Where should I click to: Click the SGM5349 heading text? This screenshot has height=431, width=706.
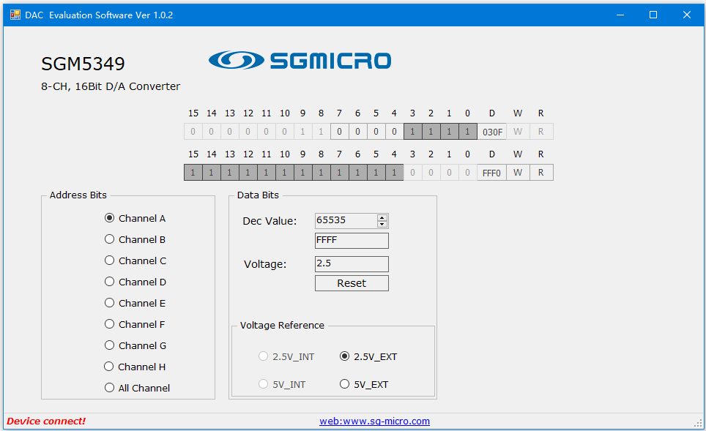tap(83, 64)
